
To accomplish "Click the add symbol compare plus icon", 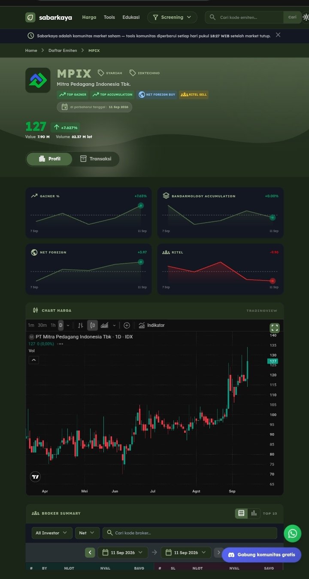I will pyautogui.click(x=127, y=326).
